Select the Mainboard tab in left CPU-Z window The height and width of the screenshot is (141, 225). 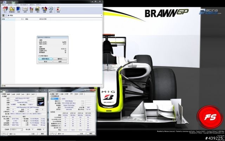pyautogui.click(x=13, y=94)
